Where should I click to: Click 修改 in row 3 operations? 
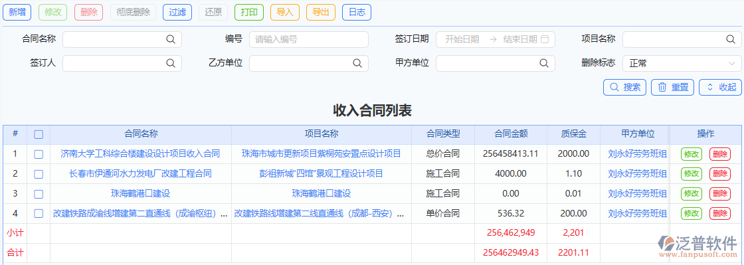pos(692,194)
